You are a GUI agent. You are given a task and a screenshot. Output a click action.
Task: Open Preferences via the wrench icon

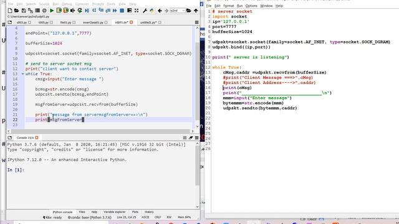(x=145, y=11)
